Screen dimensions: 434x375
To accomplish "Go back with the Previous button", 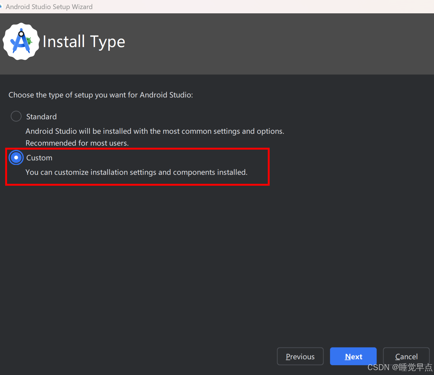I will (x=300, y=356).
